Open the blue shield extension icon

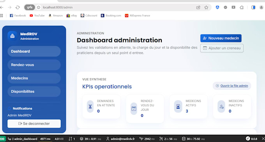(x=217, y=7)
